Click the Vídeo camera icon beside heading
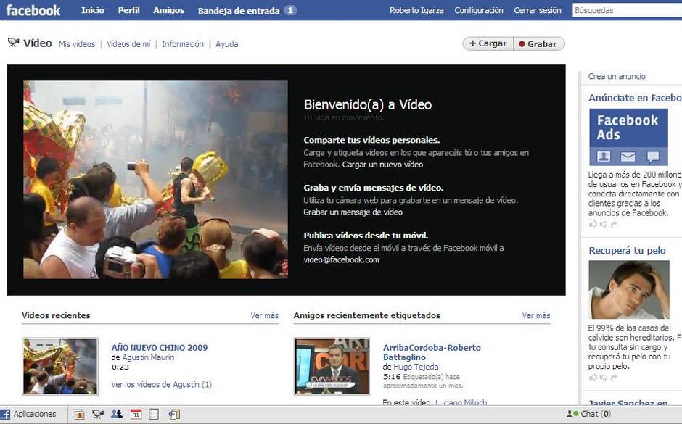This screenshot has width=682, height=424. click(x=14, y=42)
